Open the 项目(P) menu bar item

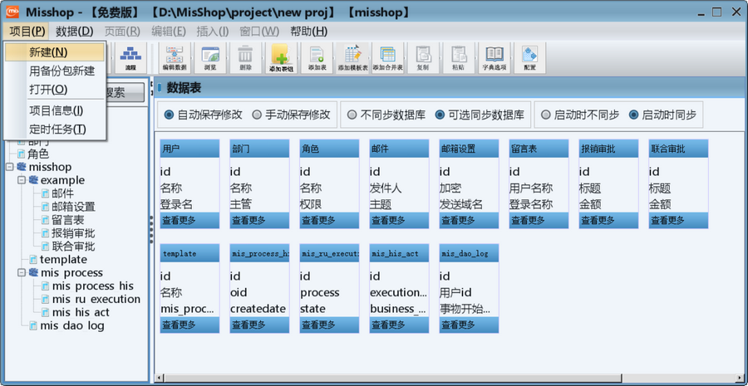coord(27,32)
